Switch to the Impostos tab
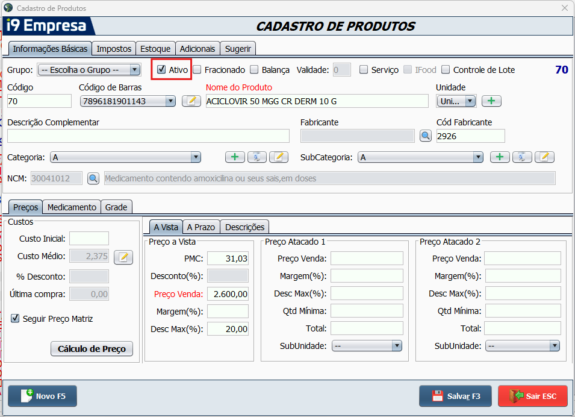 (114, 49)
